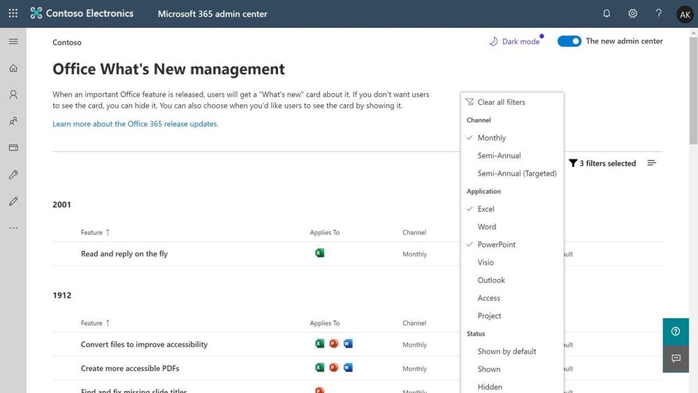Click the 2001 version heading
Image resolution: width=698 pixels, height=393 pixels.
click(x=62, y=204)
